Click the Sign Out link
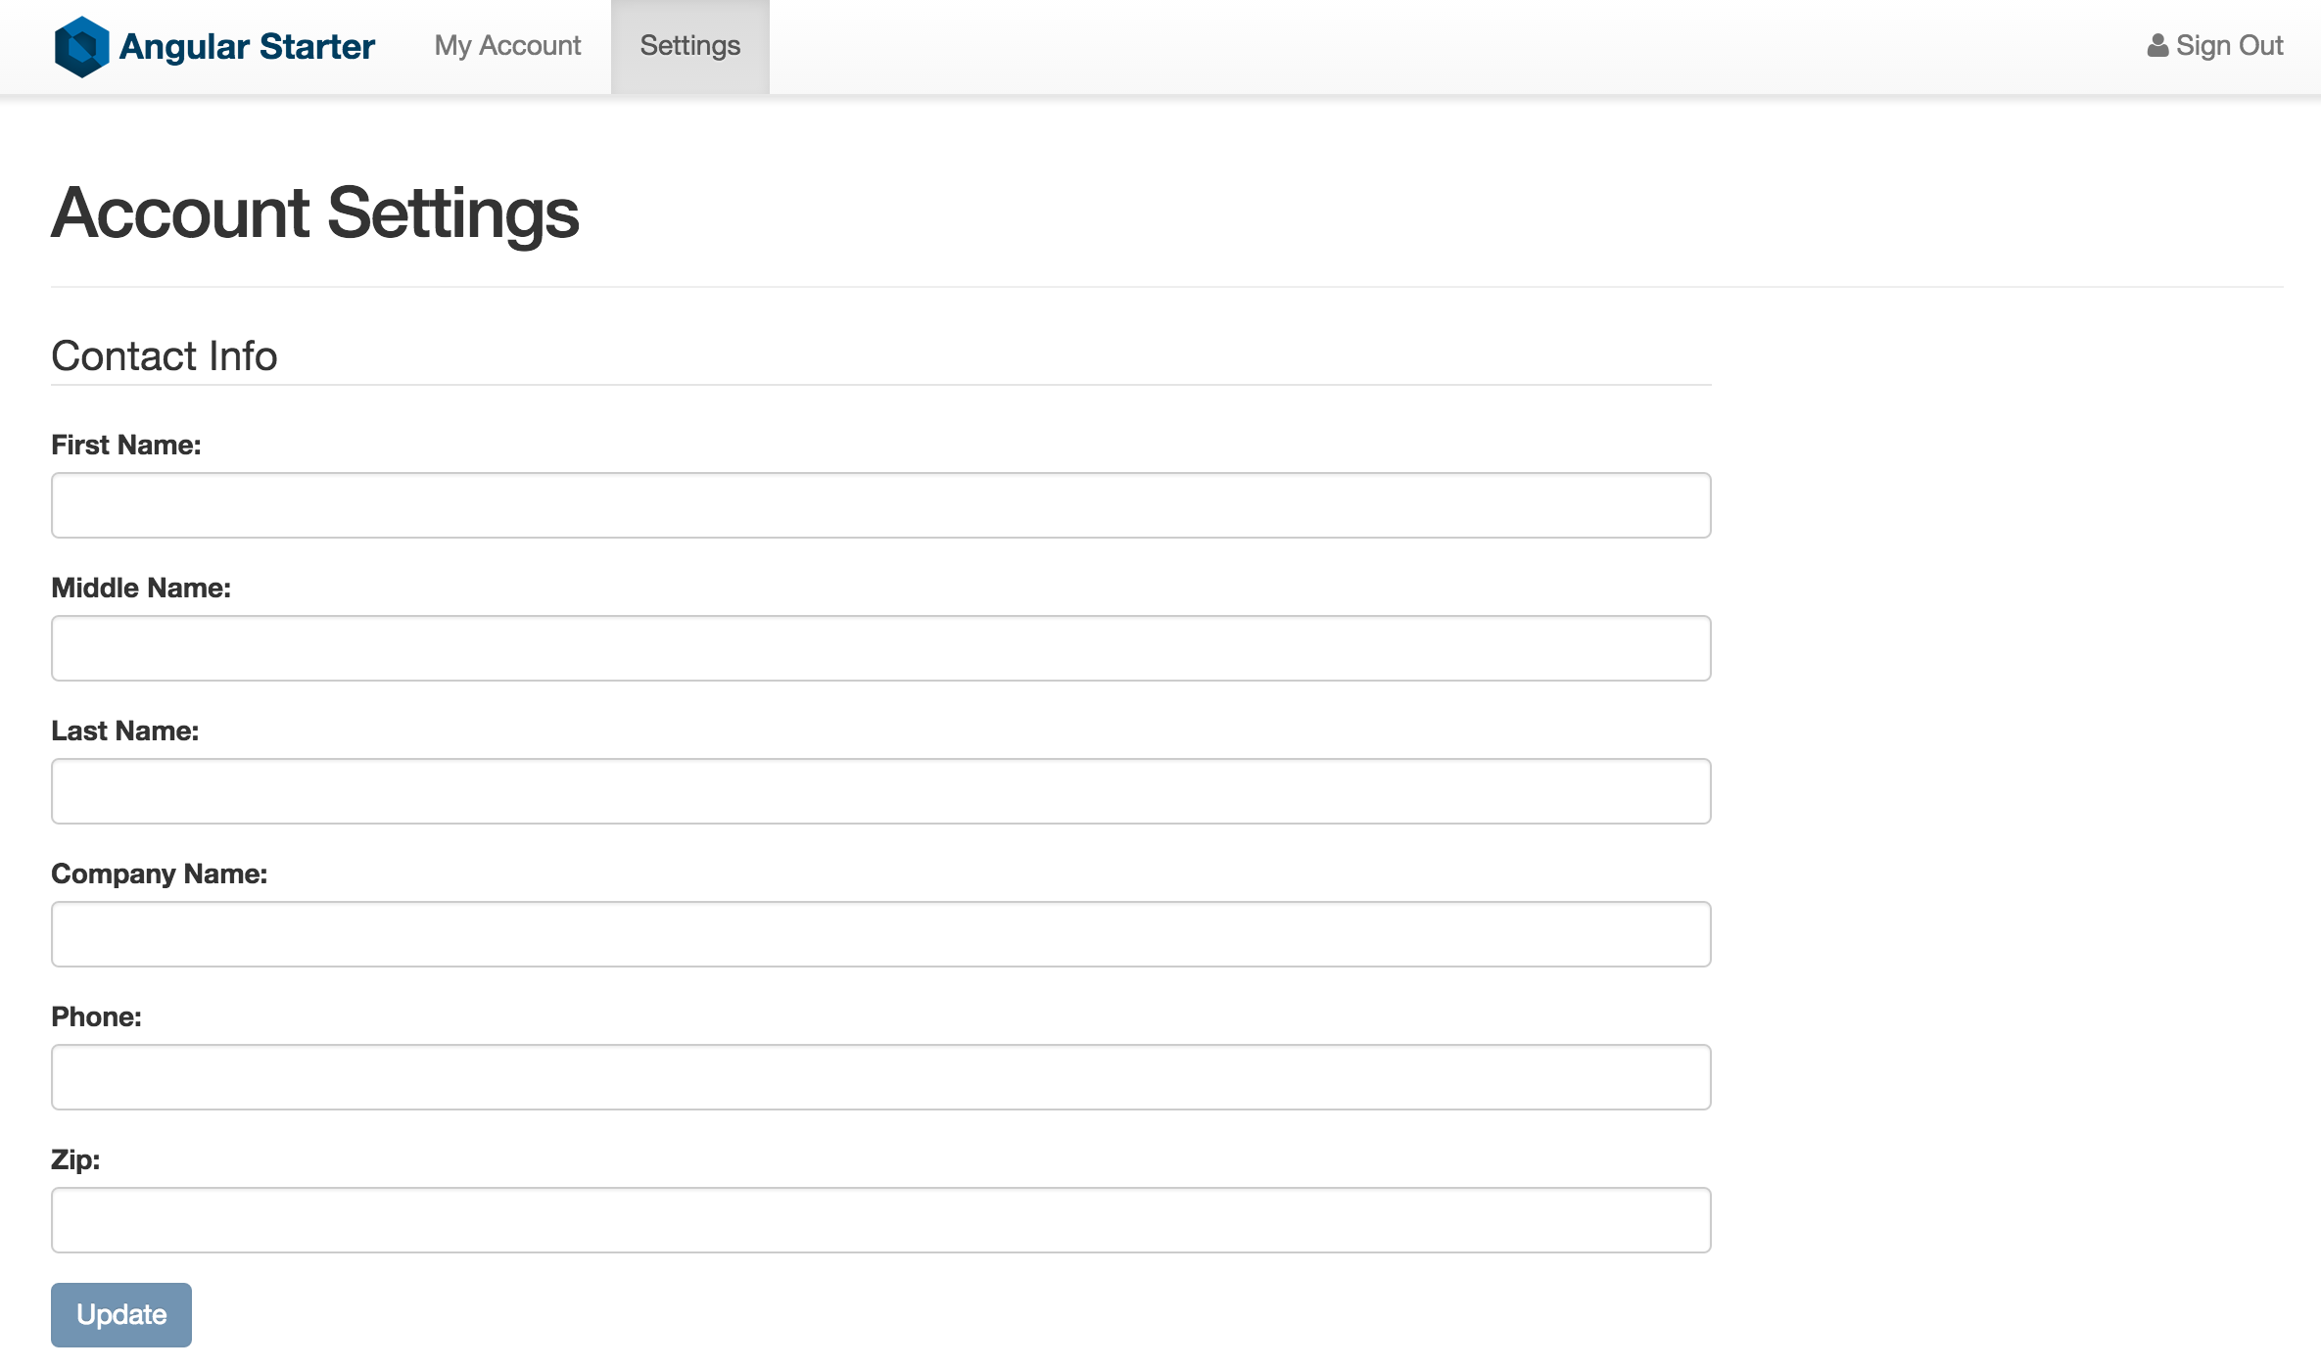The image size is (2321, 1369). pyautogui.click(x=2228, y=46)
